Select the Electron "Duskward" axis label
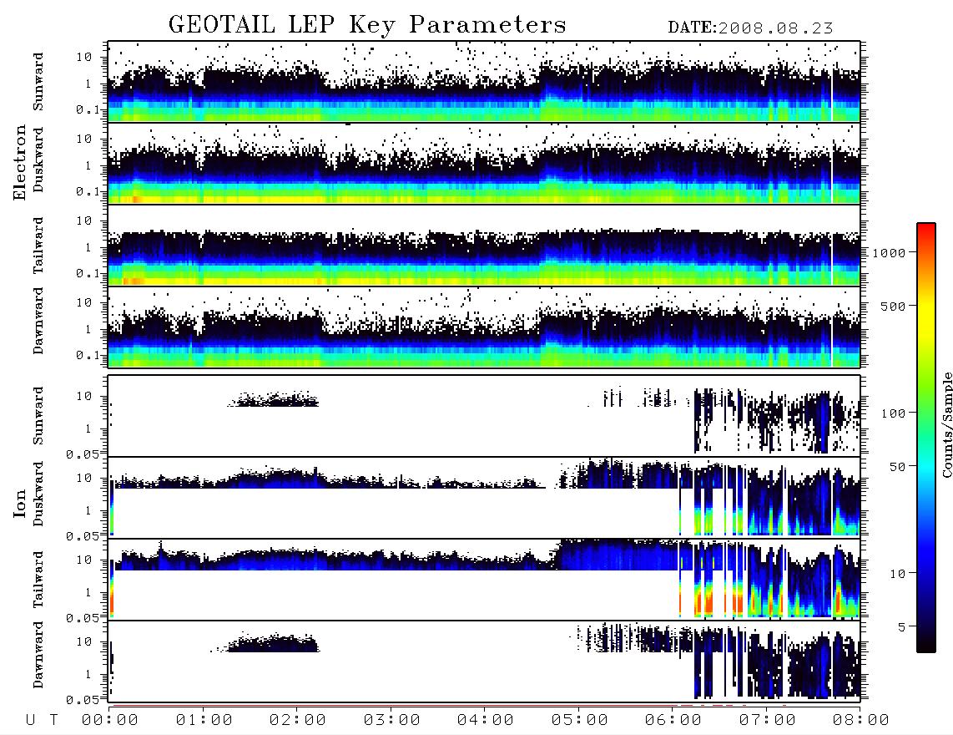The image size is (953, 735). coord(38,160)
